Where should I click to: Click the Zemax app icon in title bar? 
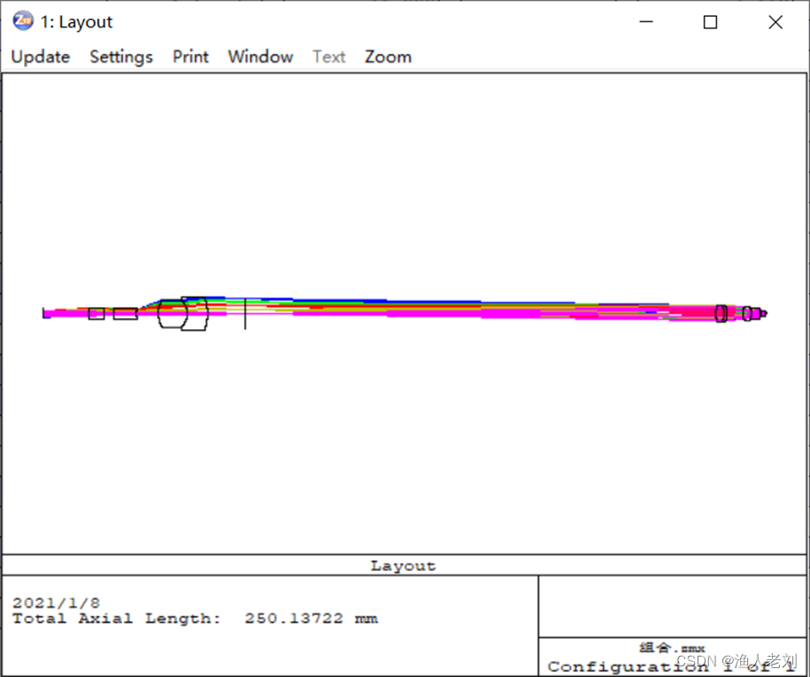click(23, 21)
